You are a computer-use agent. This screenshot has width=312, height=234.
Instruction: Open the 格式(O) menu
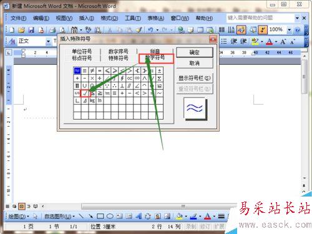[109, 18]
